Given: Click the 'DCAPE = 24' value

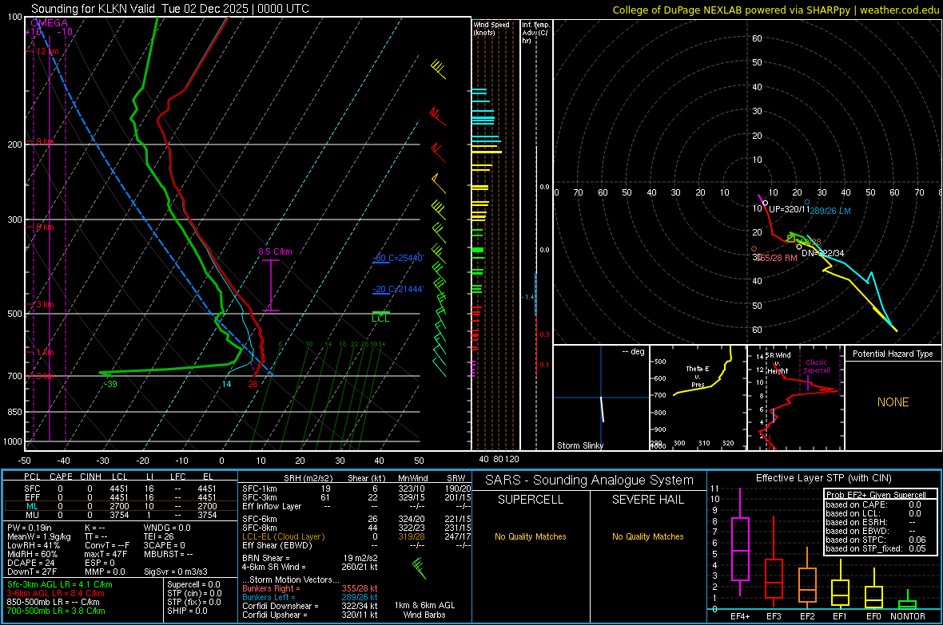Looking at the screenshot, I should coord(30,563).
